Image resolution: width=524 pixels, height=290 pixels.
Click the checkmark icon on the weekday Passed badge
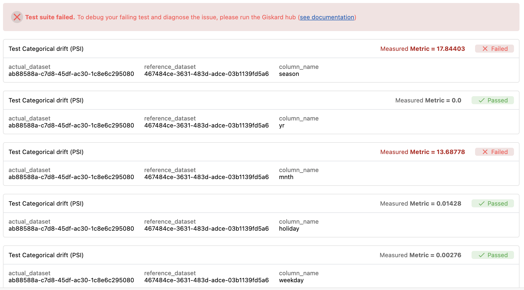pyautogui.click(x=481, y=255)
